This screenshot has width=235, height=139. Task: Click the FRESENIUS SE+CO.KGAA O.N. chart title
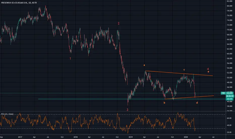(19, 3)
